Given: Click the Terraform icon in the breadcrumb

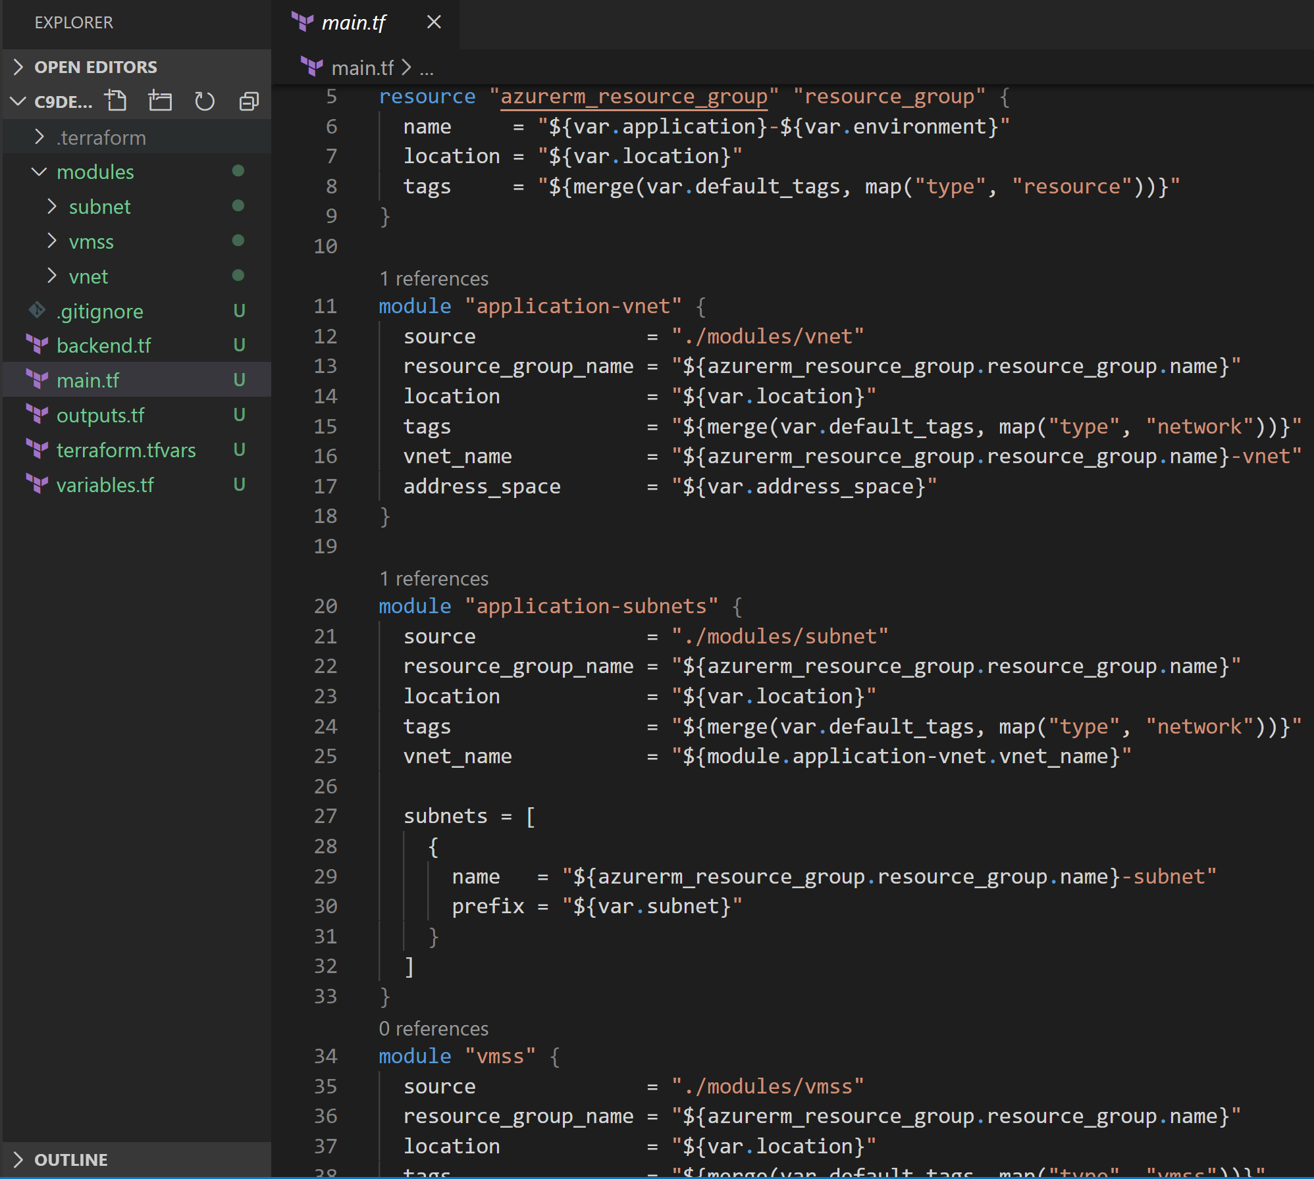Looking at the screenshot, I should coord(312,66).
